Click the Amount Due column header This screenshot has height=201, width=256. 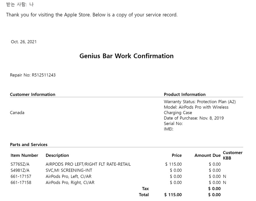(x=207, y=155)
